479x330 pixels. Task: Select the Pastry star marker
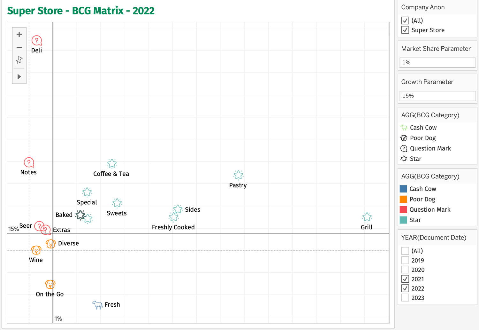pyautogui.click(x=238, y=175)
